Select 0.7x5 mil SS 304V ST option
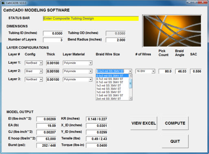This screenshot has width=209, height=154. (112, 82)
